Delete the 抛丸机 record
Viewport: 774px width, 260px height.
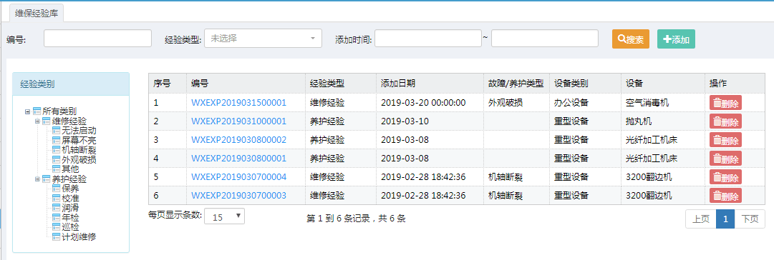coord(725,121)
